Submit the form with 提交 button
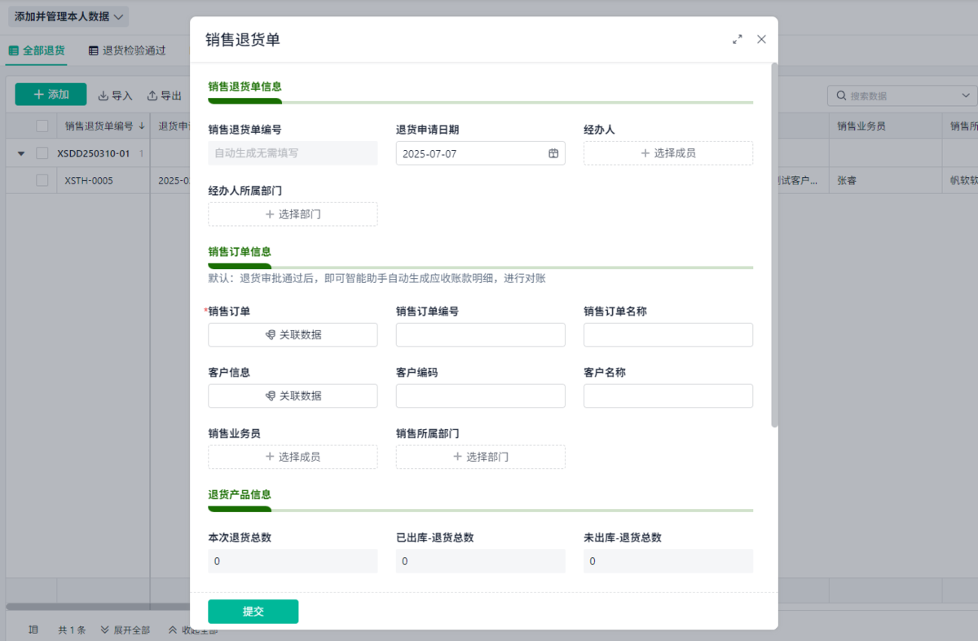978x641 pixels. pos(253,612)
